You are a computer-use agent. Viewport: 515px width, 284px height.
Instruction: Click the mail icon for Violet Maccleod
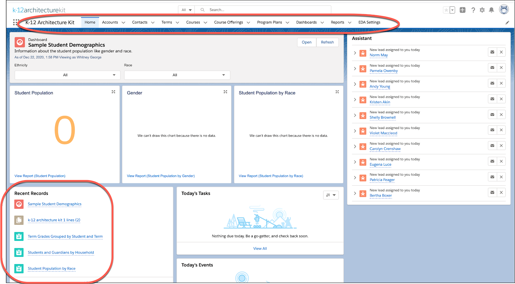[x=492, y=130]
